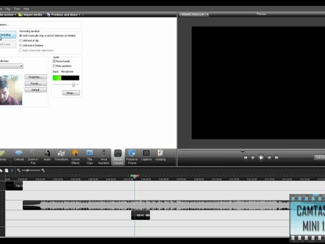Select Until end of timeline option

coord(21,45)
